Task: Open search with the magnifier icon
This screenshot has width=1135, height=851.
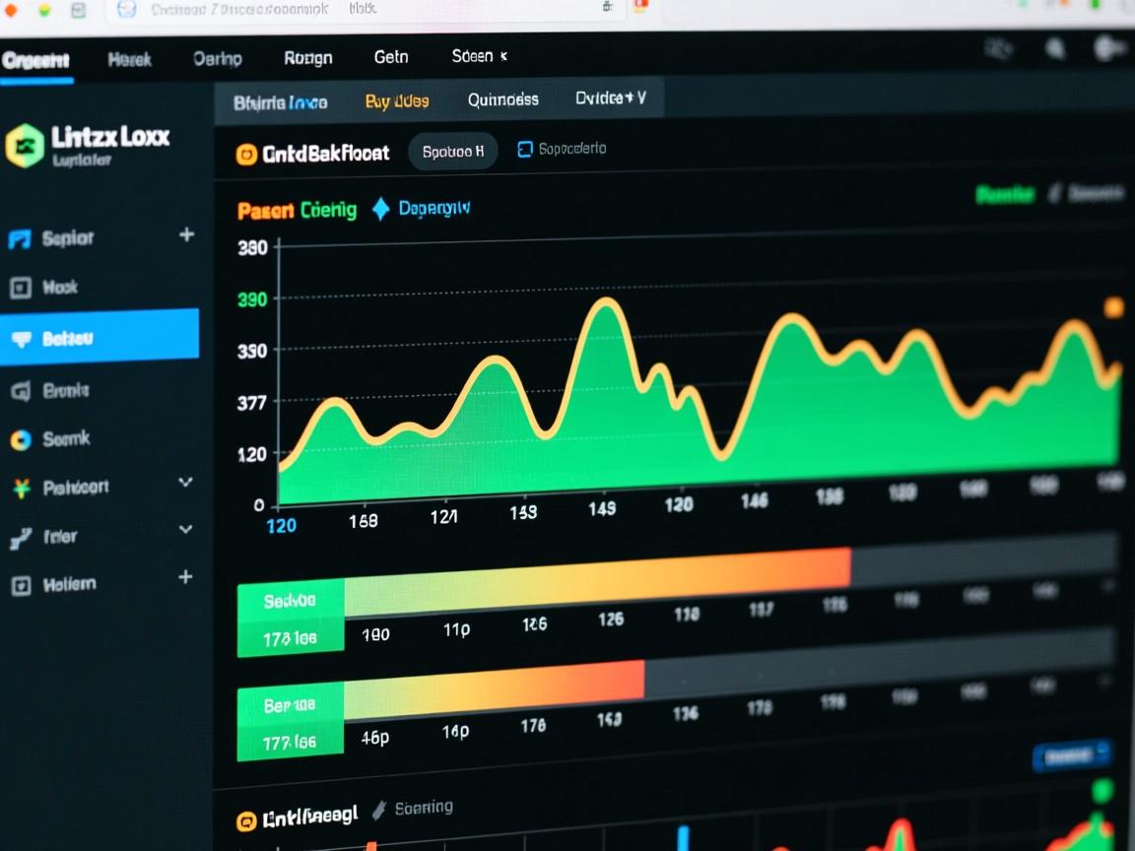Action: click(x=1055, y=49)
